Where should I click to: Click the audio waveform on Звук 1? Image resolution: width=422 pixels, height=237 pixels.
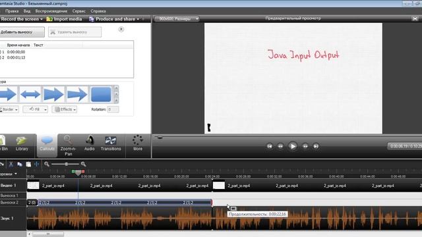[224, 218]
